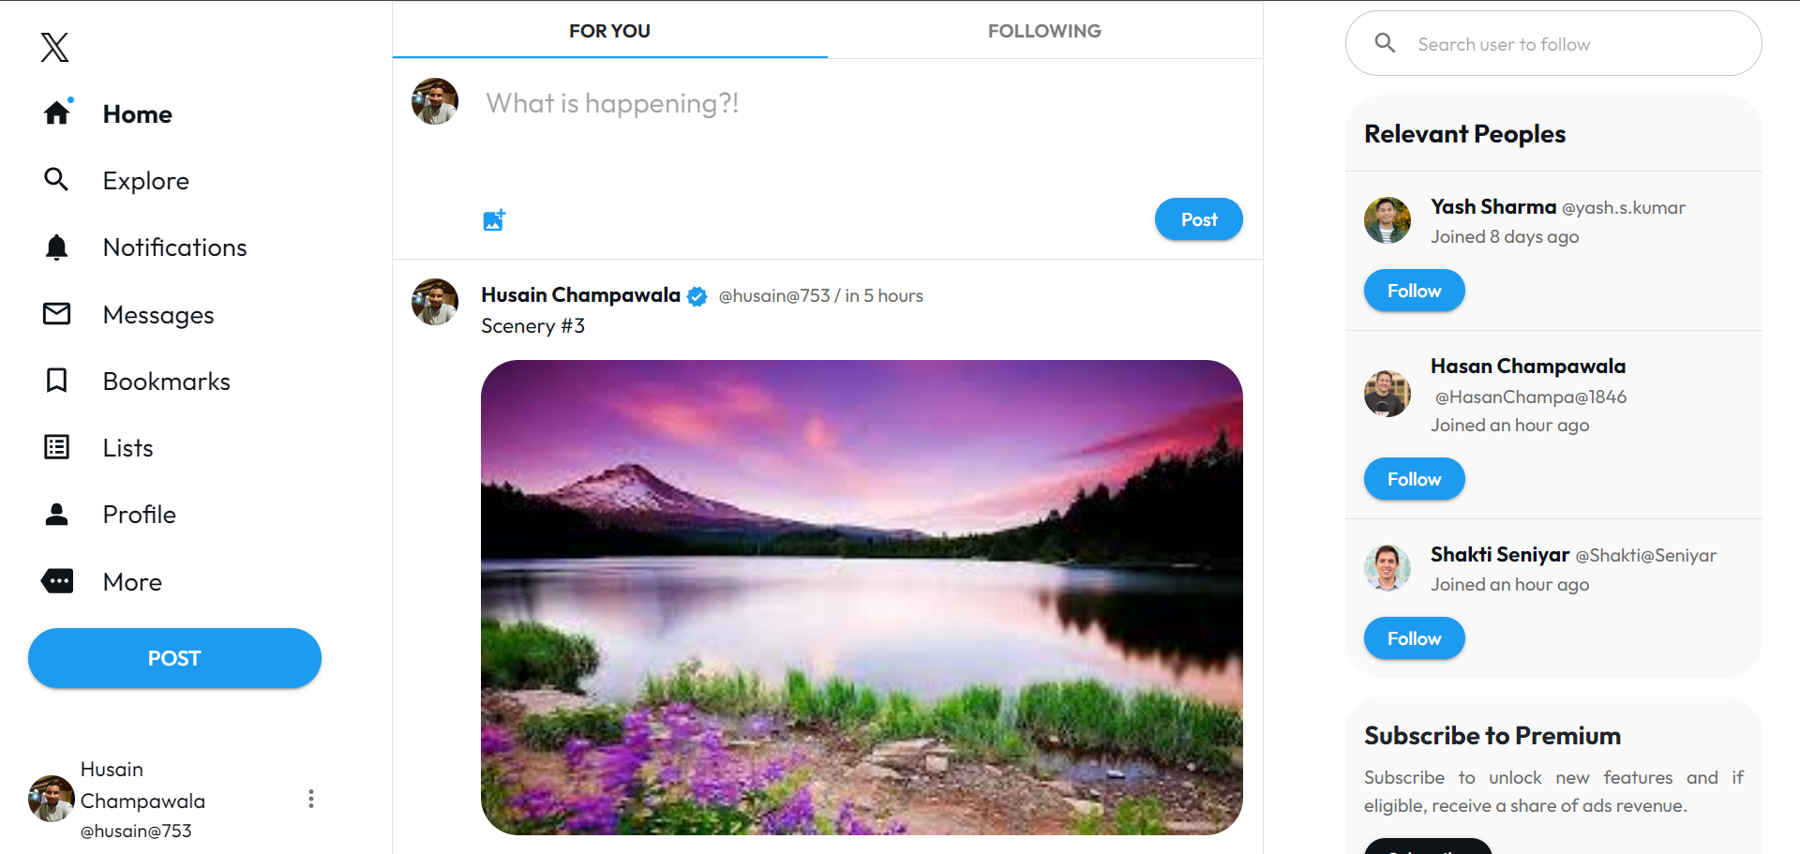Follow Yash Sharma
This screenshot has height=854, width=1800.
coord(1414,290)
